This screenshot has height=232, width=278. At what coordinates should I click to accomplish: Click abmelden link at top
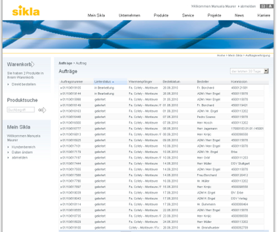[x=248, y=6]
